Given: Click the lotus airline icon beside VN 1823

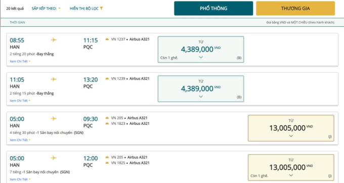Looking at the screenshot, I should pyautogui.click(x=107, y=123).
